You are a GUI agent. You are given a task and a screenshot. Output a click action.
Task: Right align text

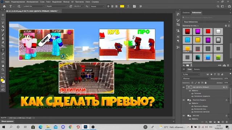coord(116,6)
